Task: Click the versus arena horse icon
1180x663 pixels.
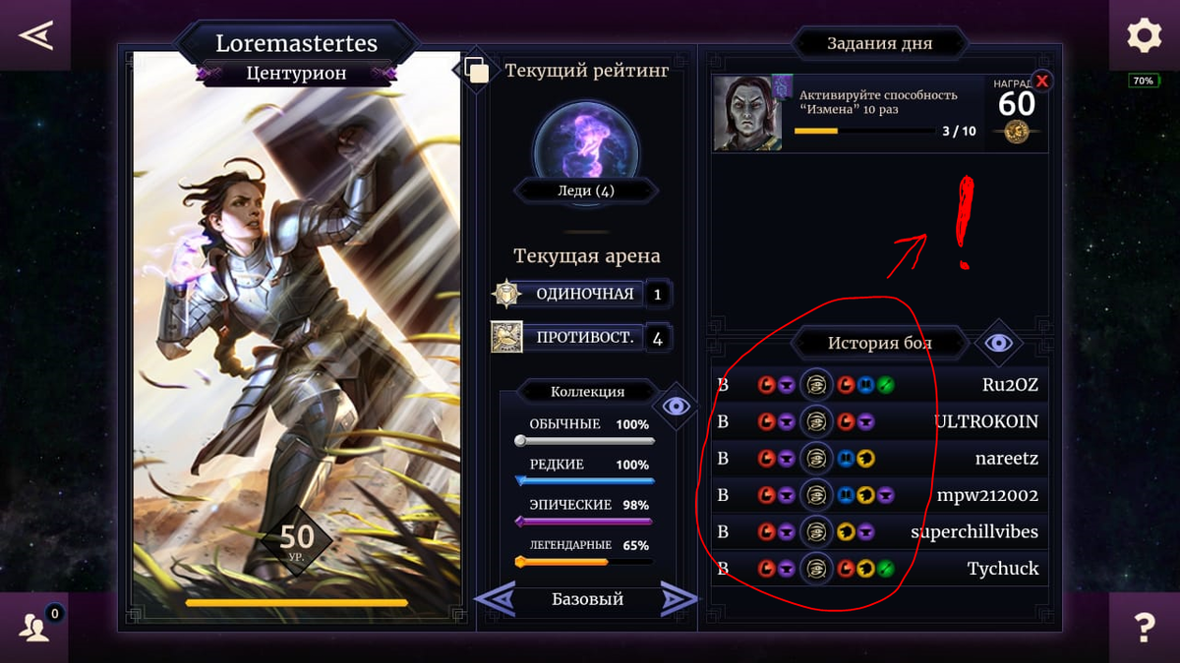Action: 507,337
